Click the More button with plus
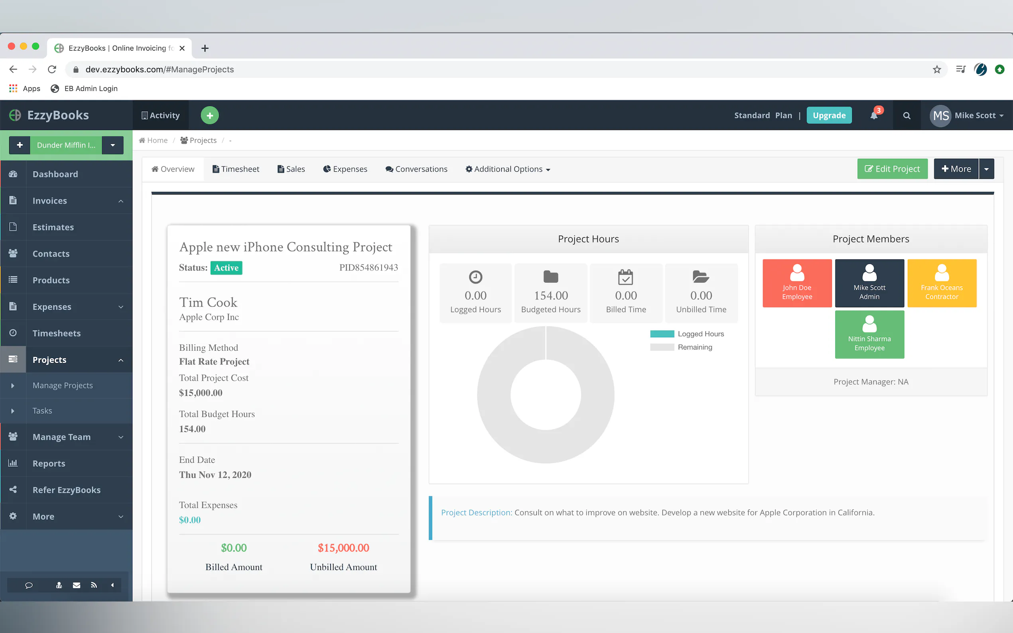Screen dimensions: 1013x633 tap(956, 169)
